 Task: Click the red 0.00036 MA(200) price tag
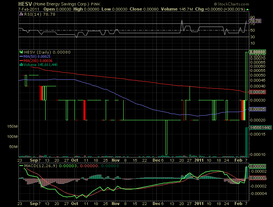click(257, 92)
